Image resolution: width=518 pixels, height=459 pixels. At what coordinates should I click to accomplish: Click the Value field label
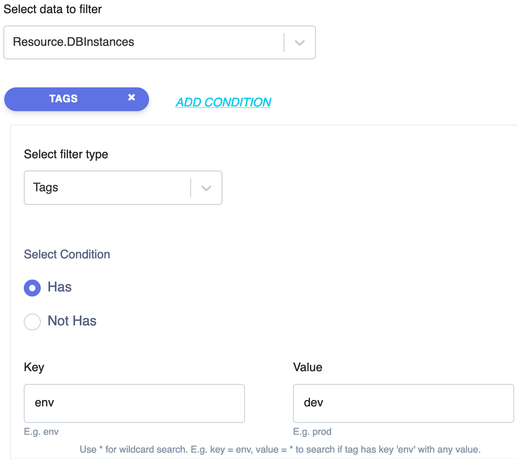pos(307,367)
